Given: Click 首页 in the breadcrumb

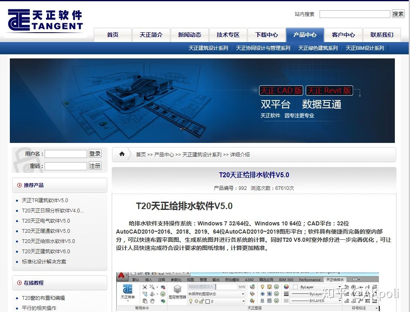Looking at the screenshot, I should 141,154.
